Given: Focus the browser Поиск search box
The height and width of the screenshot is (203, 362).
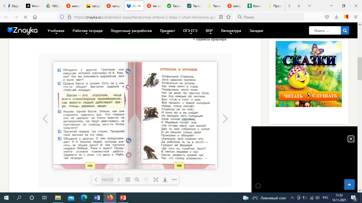Looking at the screenshot, I should tap(270, 17).
